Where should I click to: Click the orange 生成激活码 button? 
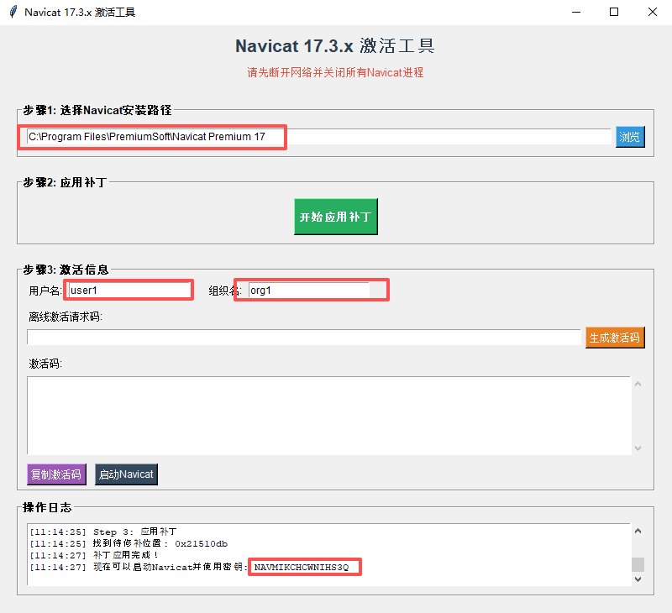(x=615, y=338)
